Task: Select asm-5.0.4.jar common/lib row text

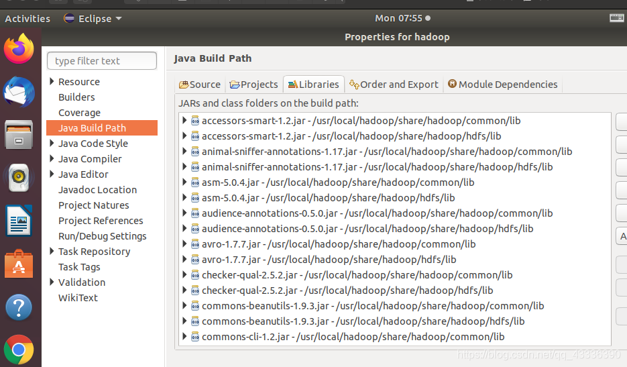Action: tap(338, 182)
